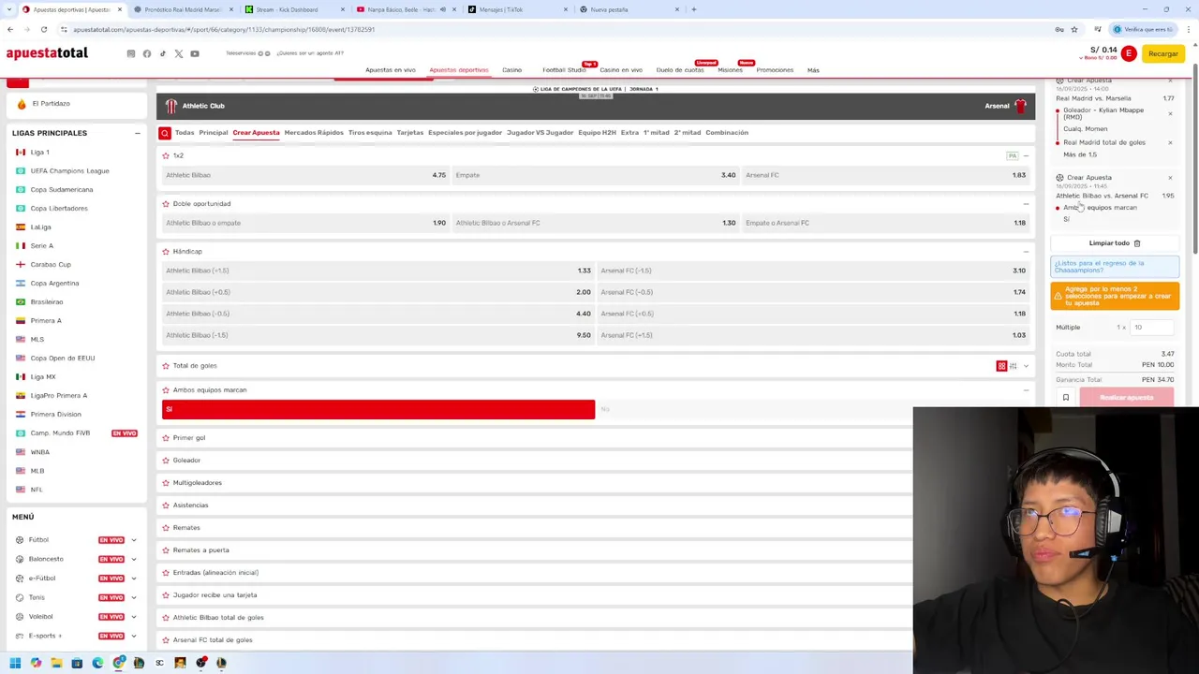
Task: Open the Facebook icon in header
Action: 147,53
